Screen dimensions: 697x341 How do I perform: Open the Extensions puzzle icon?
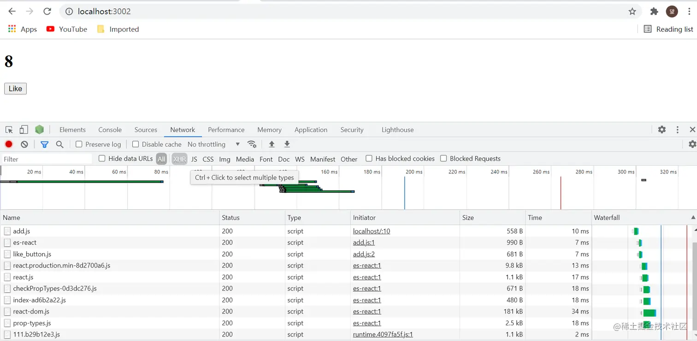tap(654, 12)
